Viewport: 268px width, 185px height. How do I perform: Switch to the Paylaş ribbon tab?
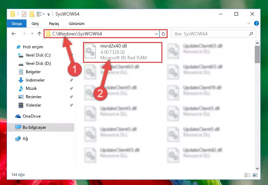[54, 24]
